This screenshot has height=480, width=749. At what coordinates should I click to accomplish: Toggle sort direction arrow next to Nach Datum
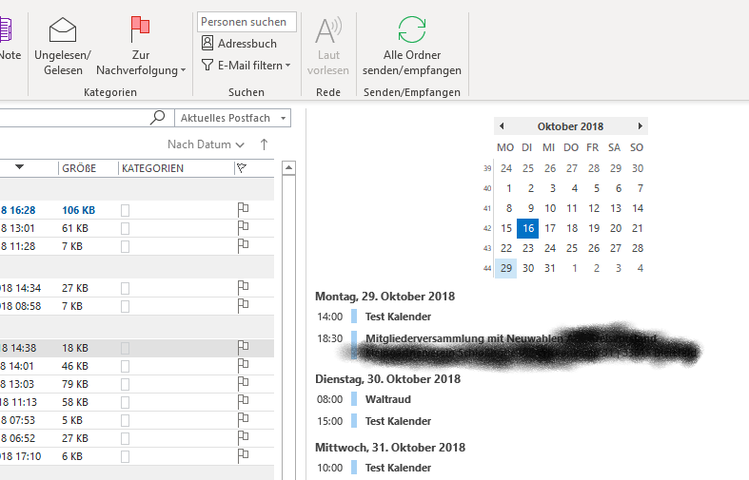coord(265,144)
